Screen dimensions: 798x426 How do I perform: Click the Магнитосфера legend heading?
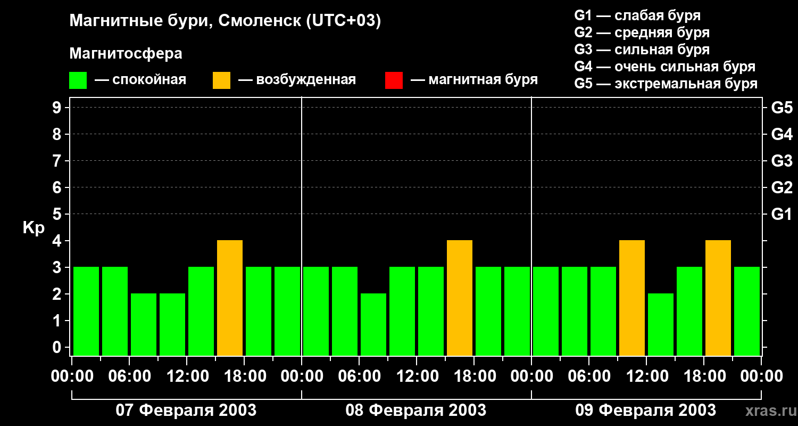(x=126, y=54)
